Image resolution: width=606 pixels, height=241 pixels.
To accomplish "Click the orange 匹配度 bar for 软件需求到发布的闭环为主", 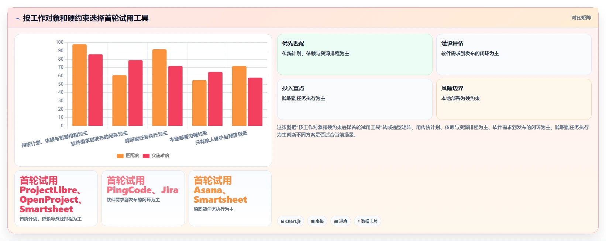I will click(x=119, y=100).
